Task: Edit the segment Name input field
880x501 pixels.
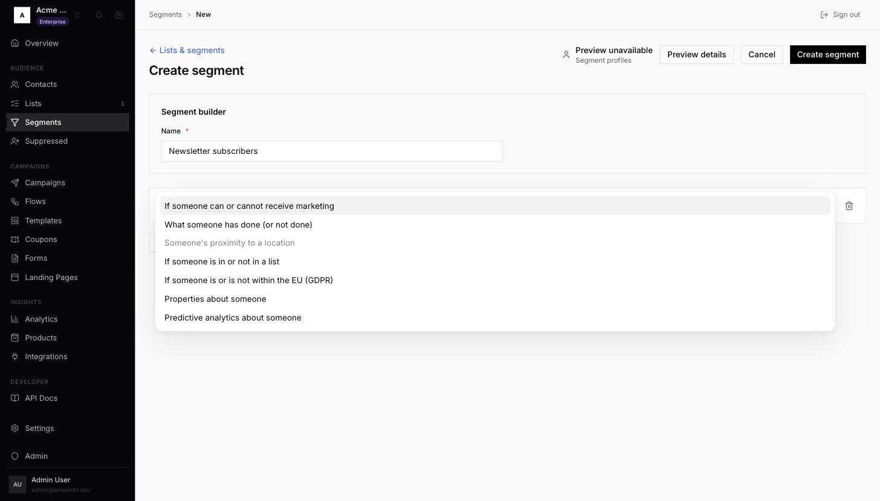Action: [332, 152]
